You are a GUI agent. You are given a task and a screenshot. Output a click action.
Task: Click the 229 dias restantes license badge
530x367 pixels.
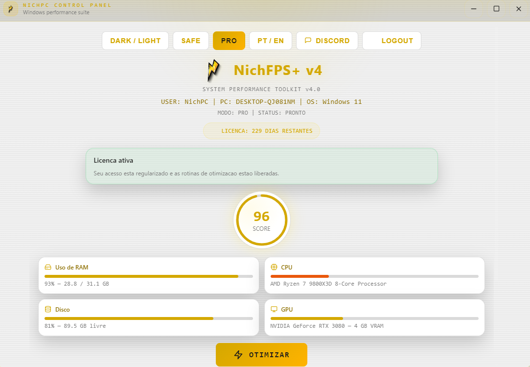pos(261,131)
